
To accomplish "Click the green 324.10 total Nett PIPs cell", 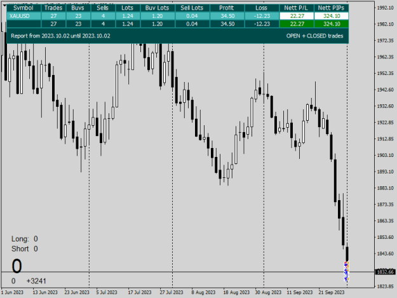I will pyautogui.click(x=332, y=24).
